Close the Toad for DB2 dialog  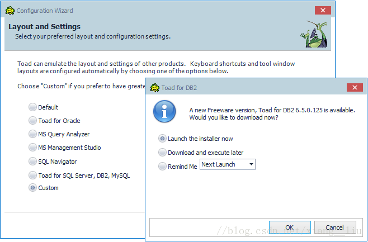[x=355, y=88]
